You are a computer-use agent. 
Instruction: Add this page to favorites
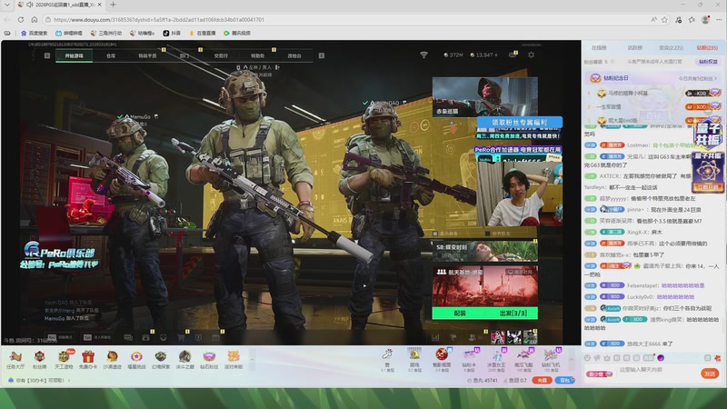coord(664,19)
